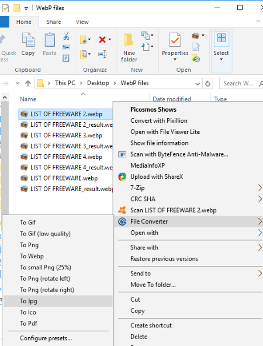Image resolution: width=263 pixels, height=346 pixels.
Task: Open the Select dropdown arrow
Action: click(222, 60)
